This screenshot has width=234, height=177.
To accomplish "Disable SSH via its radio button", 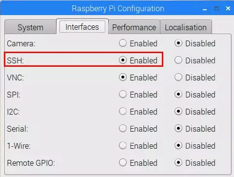I will pos(178,60).
